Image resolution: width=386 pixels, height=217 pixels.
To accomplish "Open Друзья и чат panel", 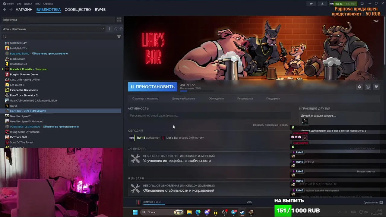I will (373, 203).
